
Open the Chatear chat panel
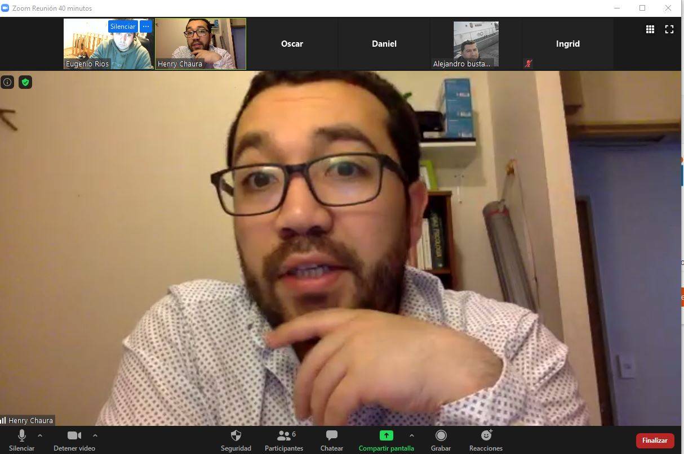coord(332,440)
